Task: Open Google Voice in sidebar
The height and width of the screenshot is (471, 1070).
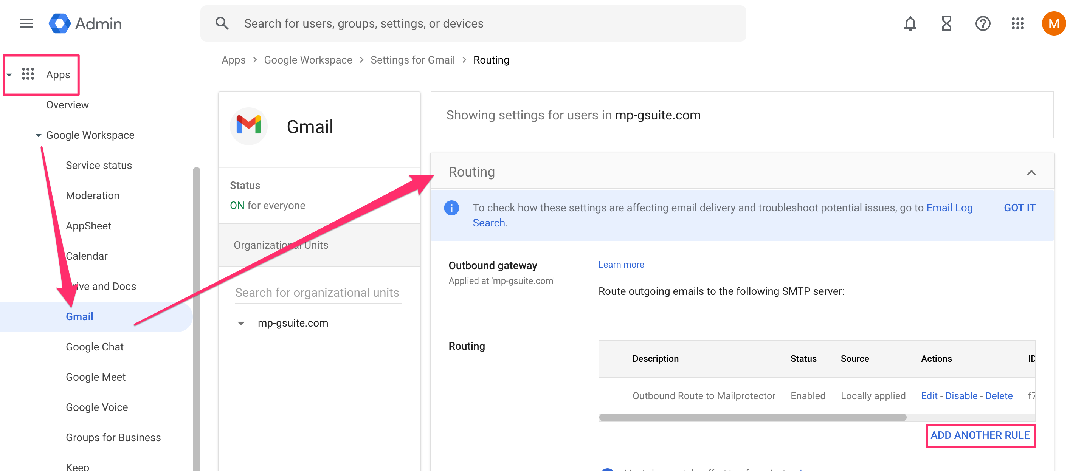Action: [x=97, y=407]
